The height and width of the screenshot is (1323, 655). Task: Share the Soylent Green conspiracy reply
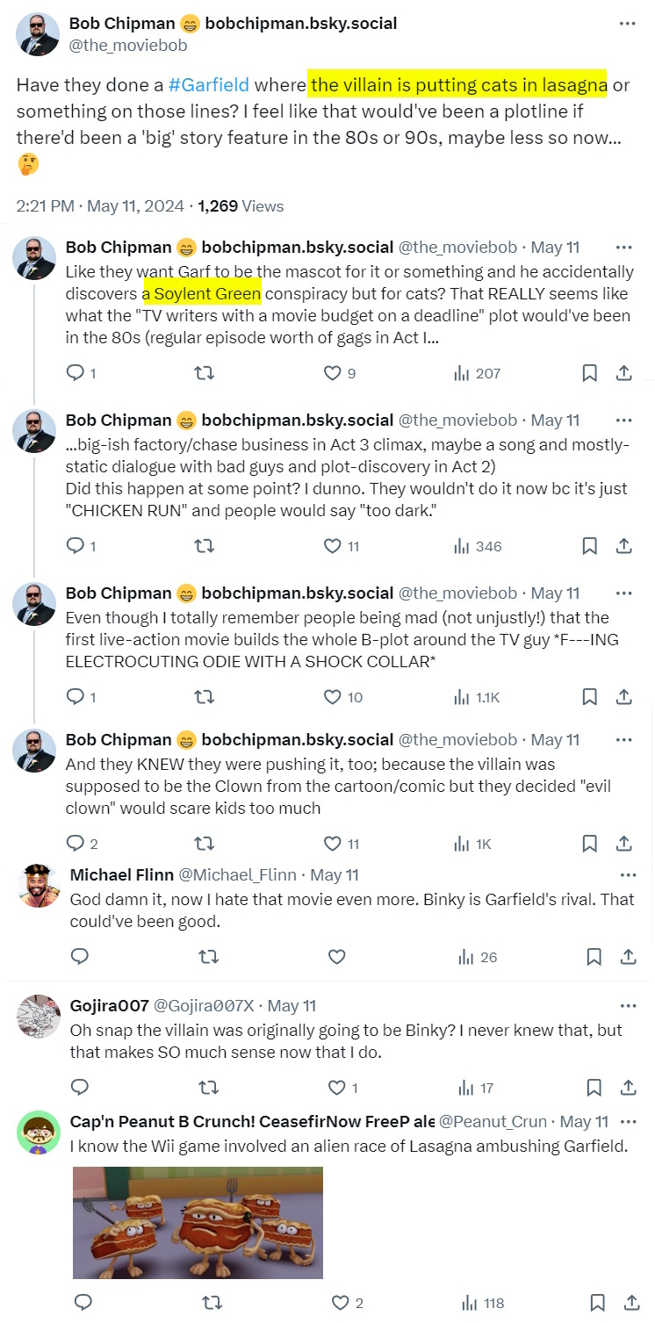[623, 373]
